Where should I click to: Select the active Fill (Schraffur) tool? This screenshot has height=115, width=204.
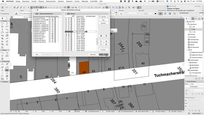click(x=7, y=70)
